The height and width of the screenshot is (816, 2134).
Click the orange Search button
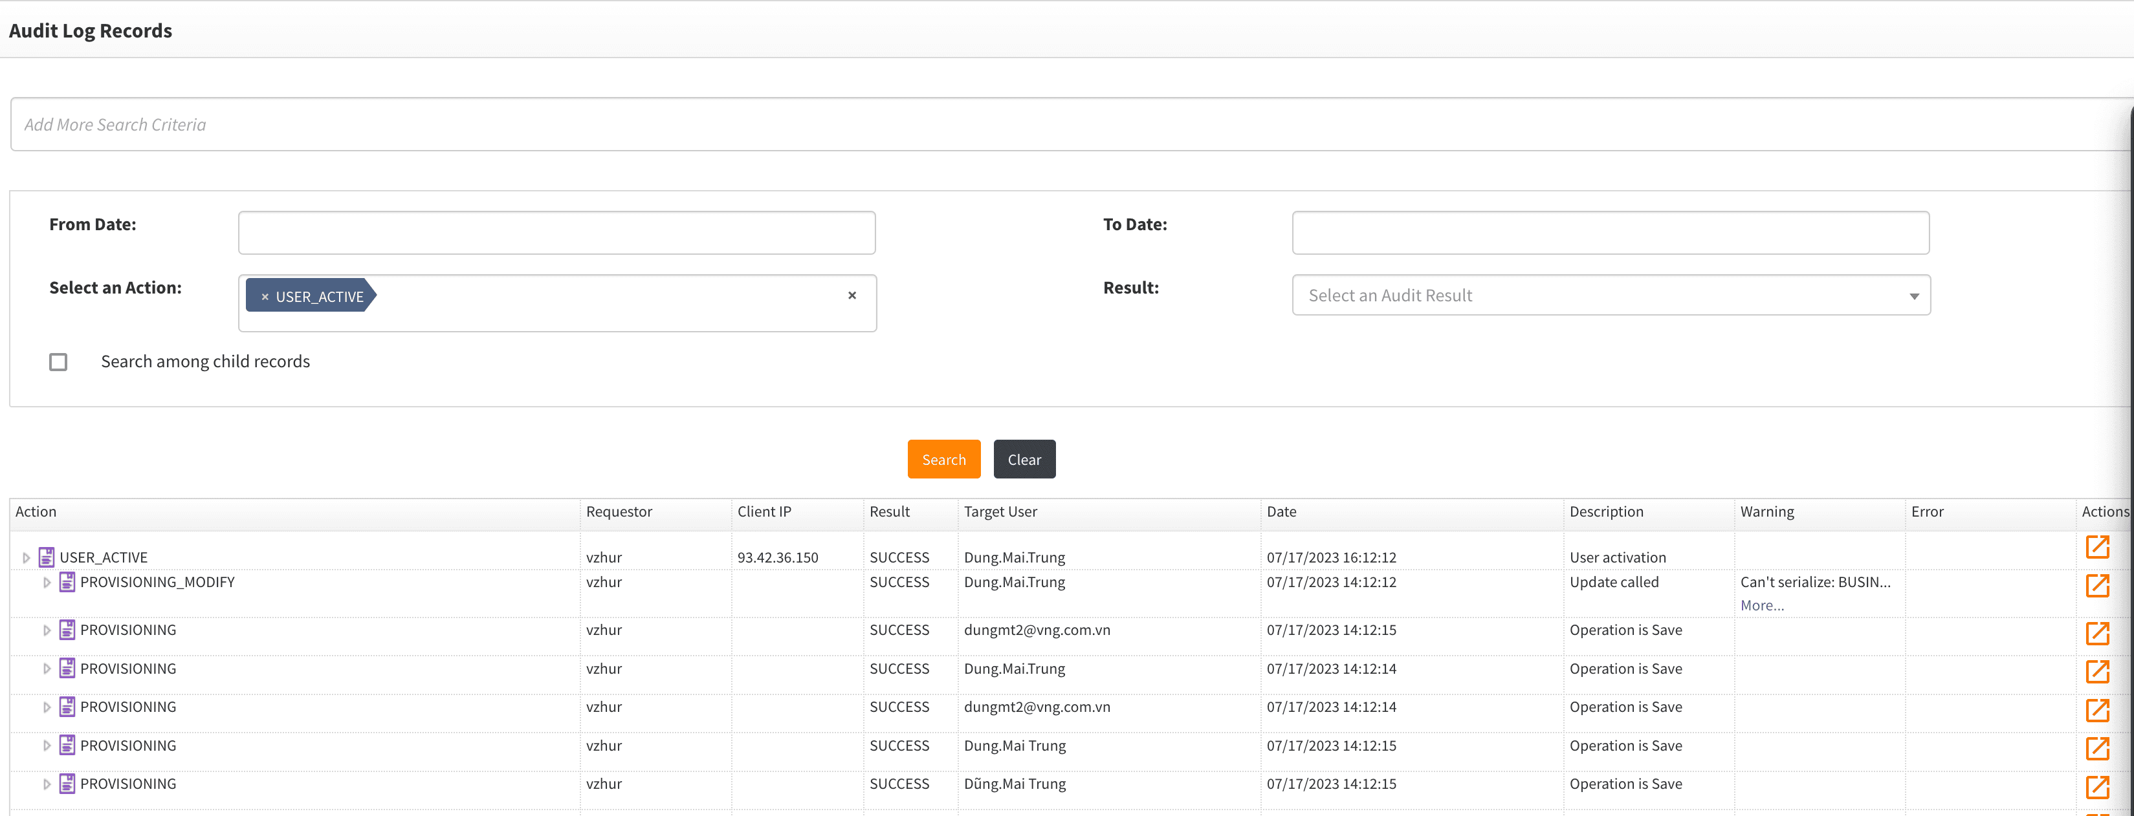[943, 459]
